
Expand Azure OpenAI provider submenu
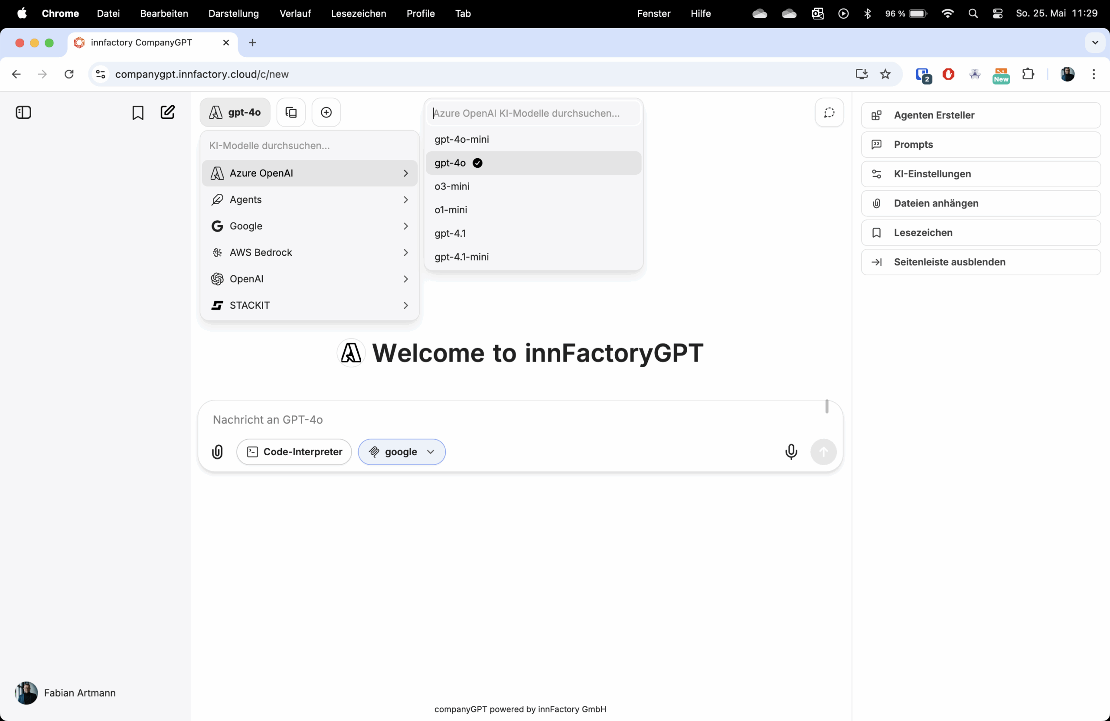[309, 173]
